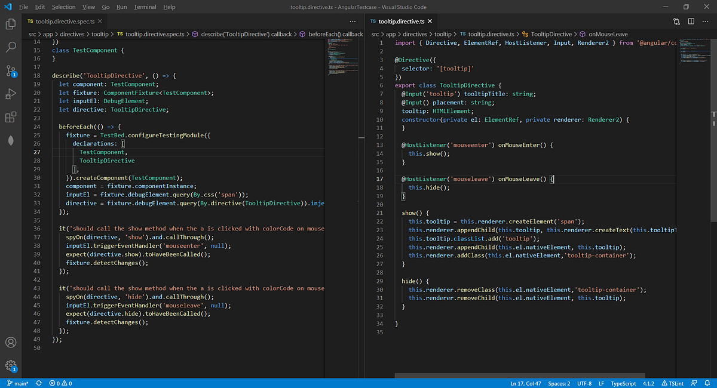Open the Terminal menu
Viewport: 717px width, 388px height.
pyautogui.click(x=144, y=7)
